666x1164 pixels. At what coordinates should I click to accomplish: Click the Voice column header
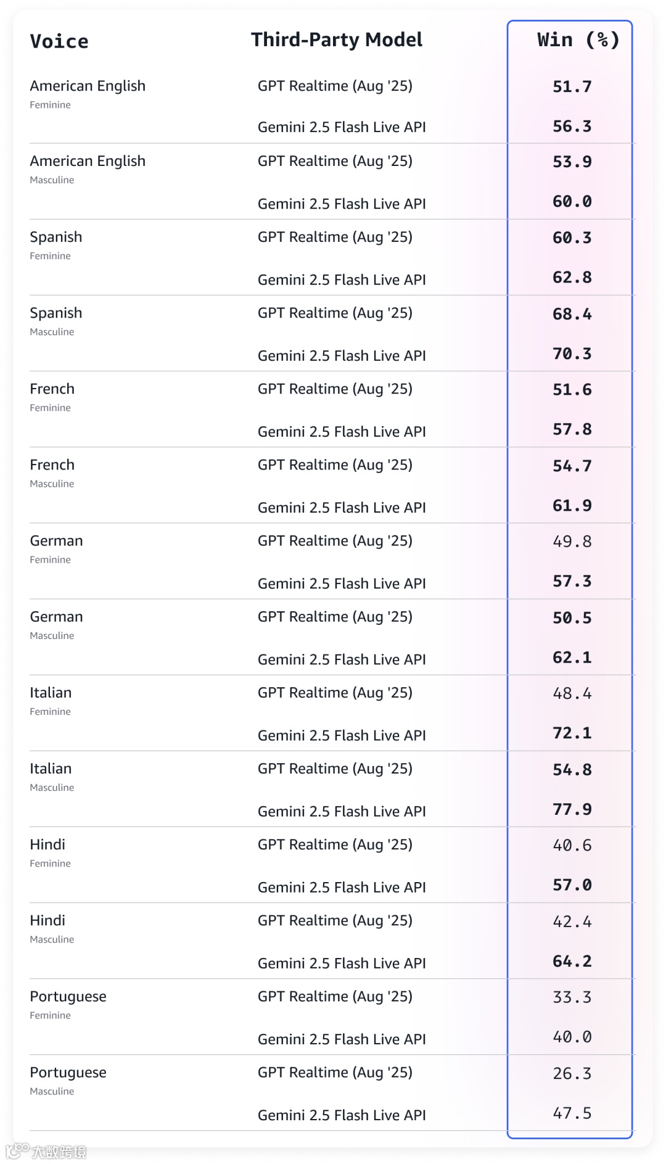[x=59, y=41]
